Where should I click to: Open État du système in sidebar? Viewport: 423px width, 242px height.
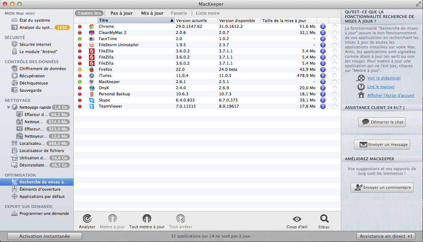(34, 20)
